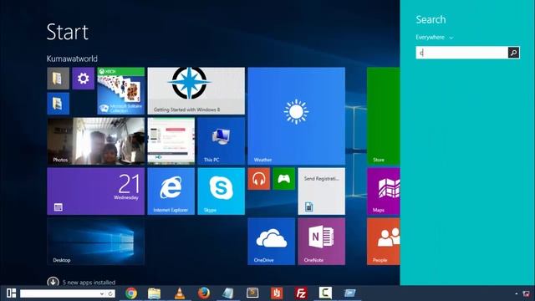Image resolution: width=535 pixels, height=301 pixels.
Task: Open the Photos tile
Action: pos(96,141)
